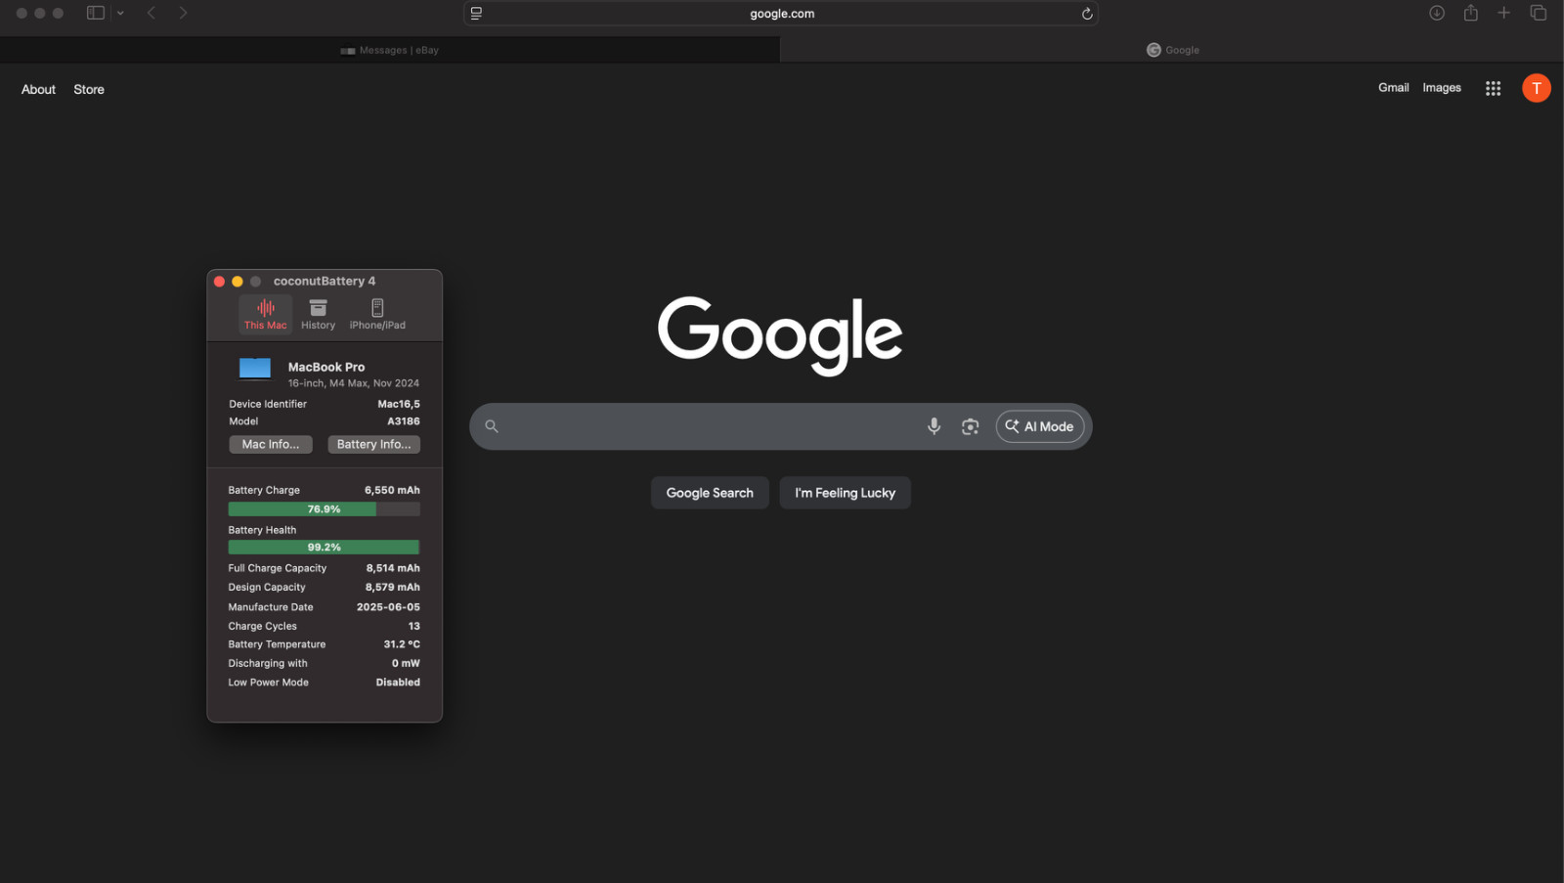
Task: Open the Google Store link
Action: [89, 89]
